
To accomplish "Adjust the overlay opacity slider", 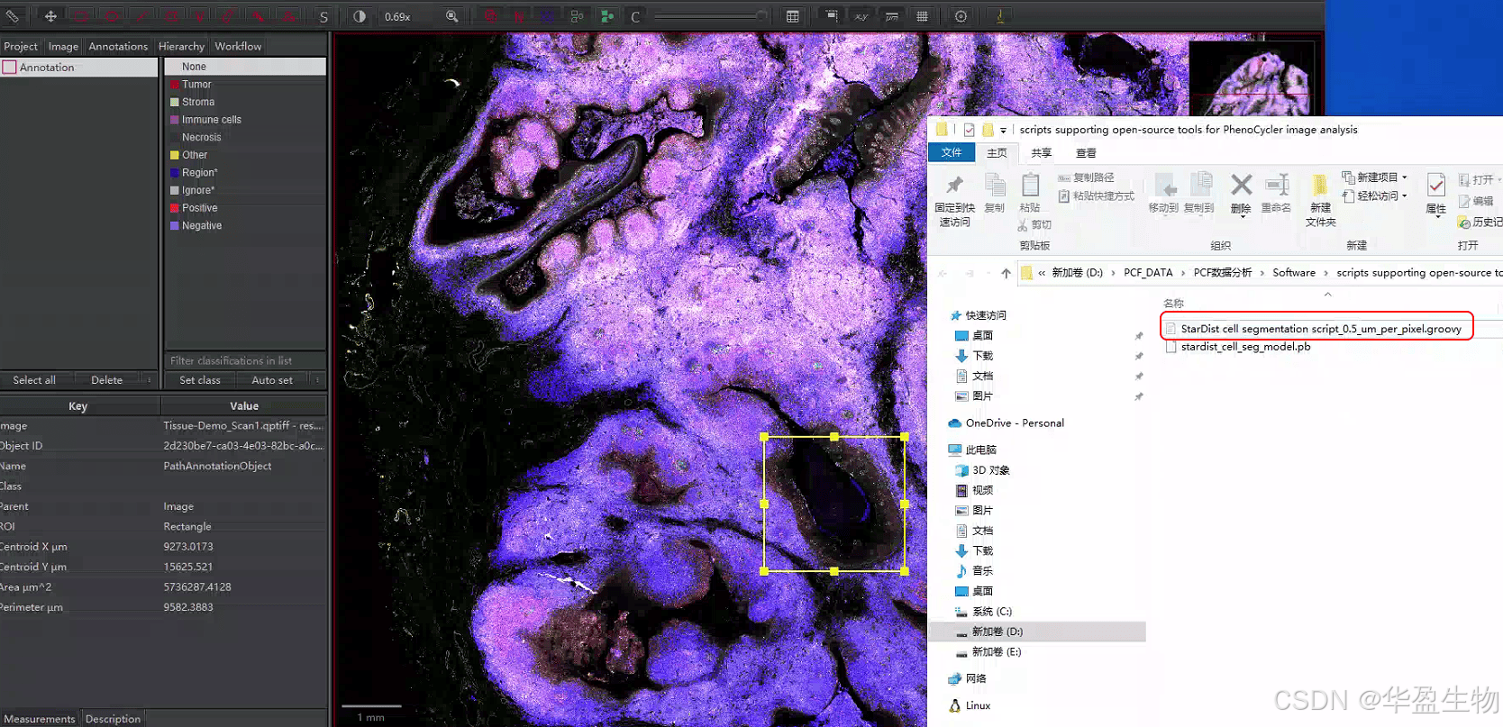I will pos(710,16).
